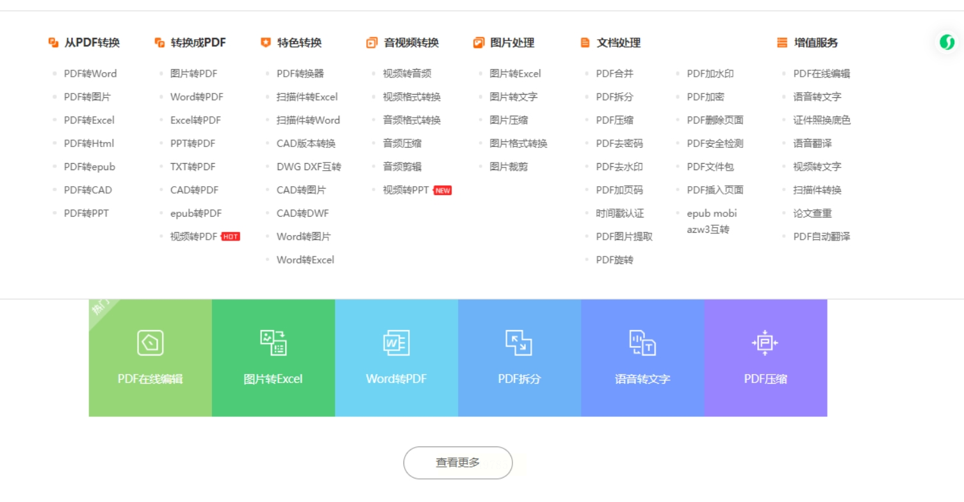Screen dimensions: 964x502
Task: Click the 文档处理 category icon
Action: point(585,43)
